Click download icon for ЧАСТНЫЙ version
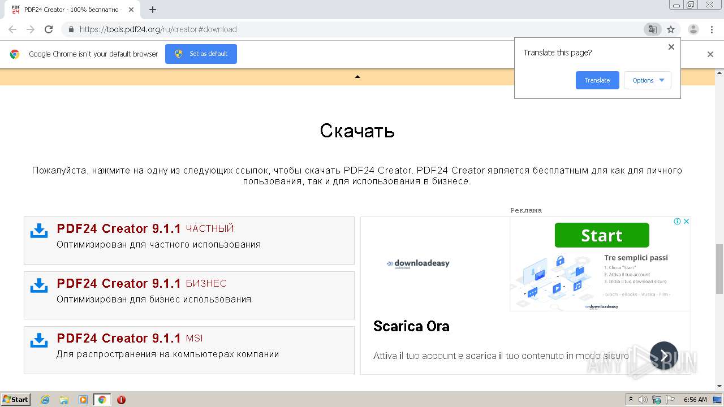This screenshot has height=407, width=724. pyautogui.click(x=39, y=231)
